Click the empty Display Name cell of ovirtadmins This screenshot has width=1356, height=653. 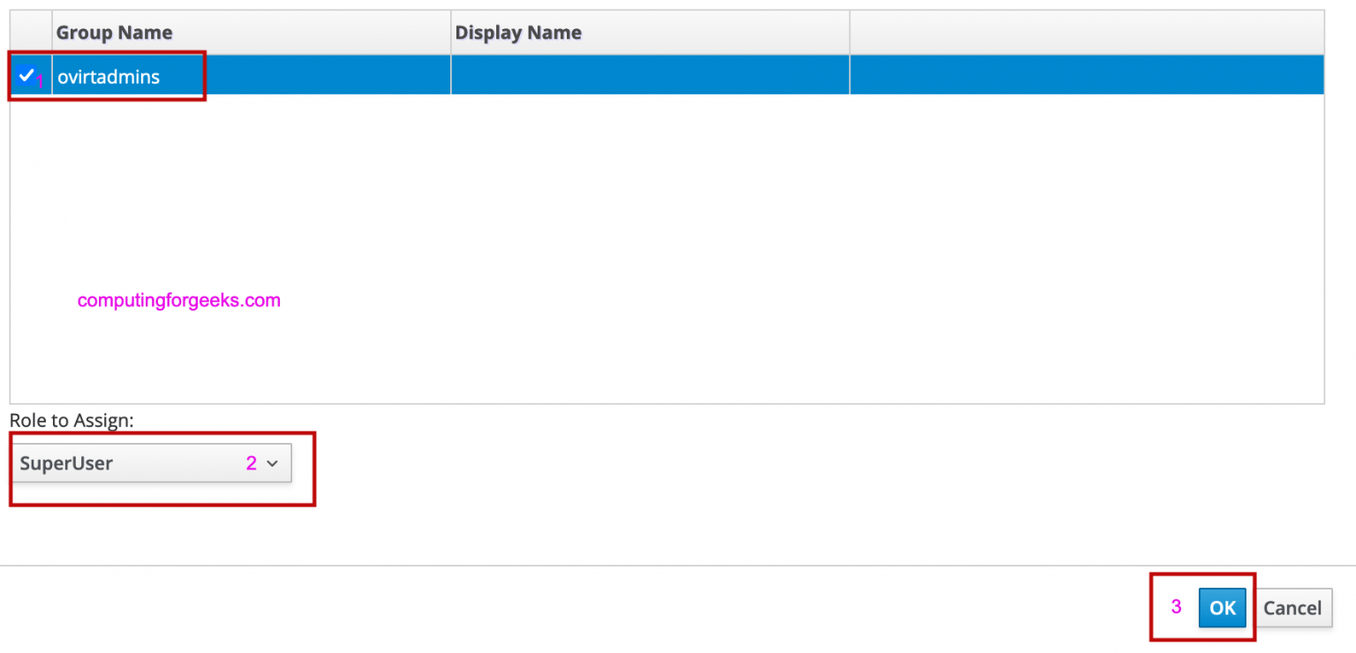[649, 75]
